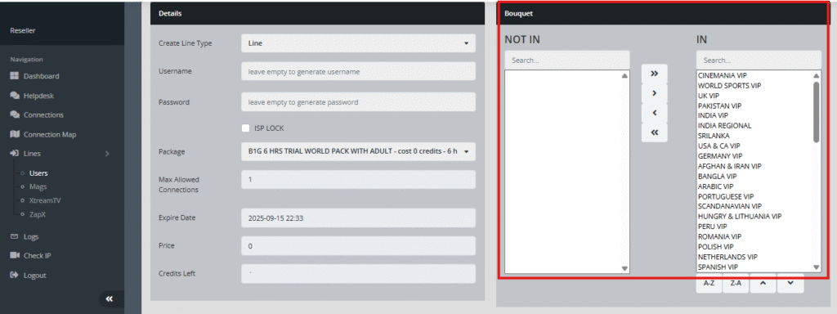The width and height of the screenshot is (837, 314).
Task: Select POLISH VIP bouquet
Action: click(715, 247)
